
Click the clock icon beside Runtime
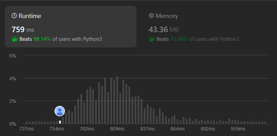coord(14,16)
